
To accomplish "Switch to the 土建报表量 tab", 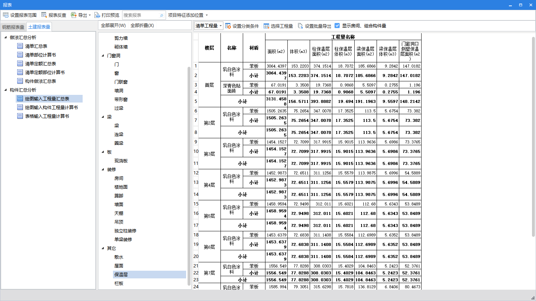I will [39, 27].
